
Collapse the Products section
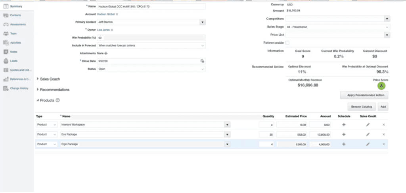(x=38, y=100)
